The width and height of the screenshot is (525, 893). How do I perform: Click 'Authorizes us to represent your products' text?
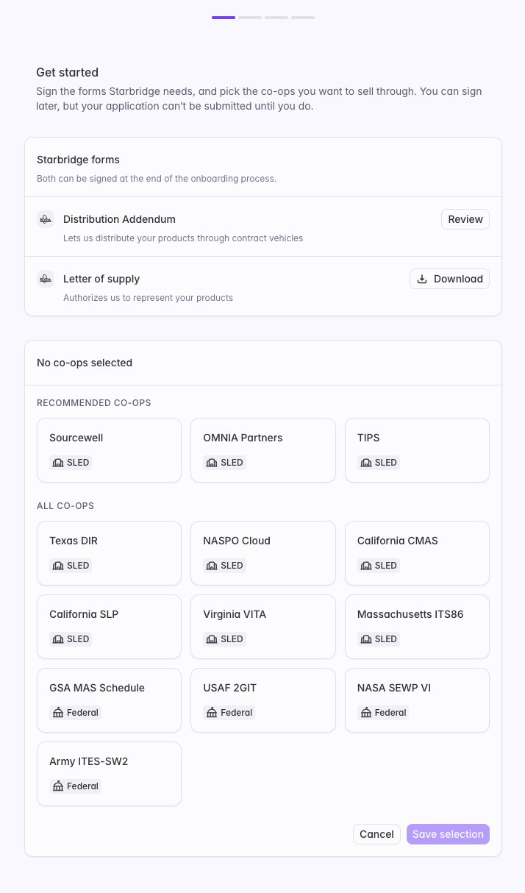click(x=148, y=298)
